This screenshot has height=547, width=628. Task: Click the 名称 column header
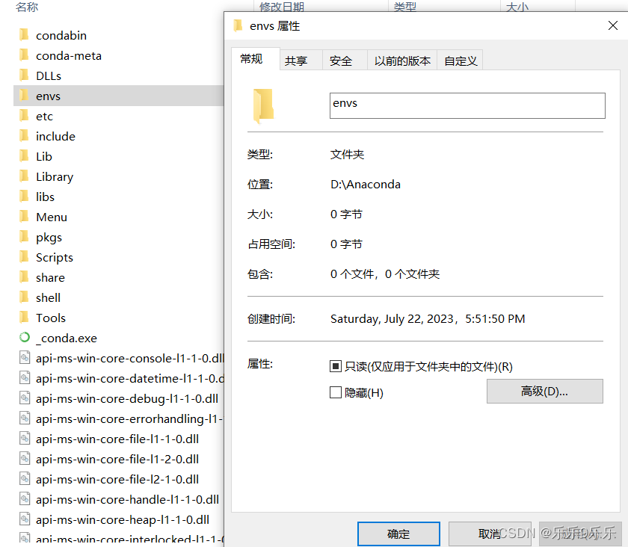pyautogui.click(x=27, y=5)
